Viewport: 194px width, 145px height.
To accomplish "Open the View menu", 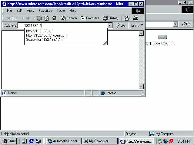I will pyautogui.click(x=30, y=11).
